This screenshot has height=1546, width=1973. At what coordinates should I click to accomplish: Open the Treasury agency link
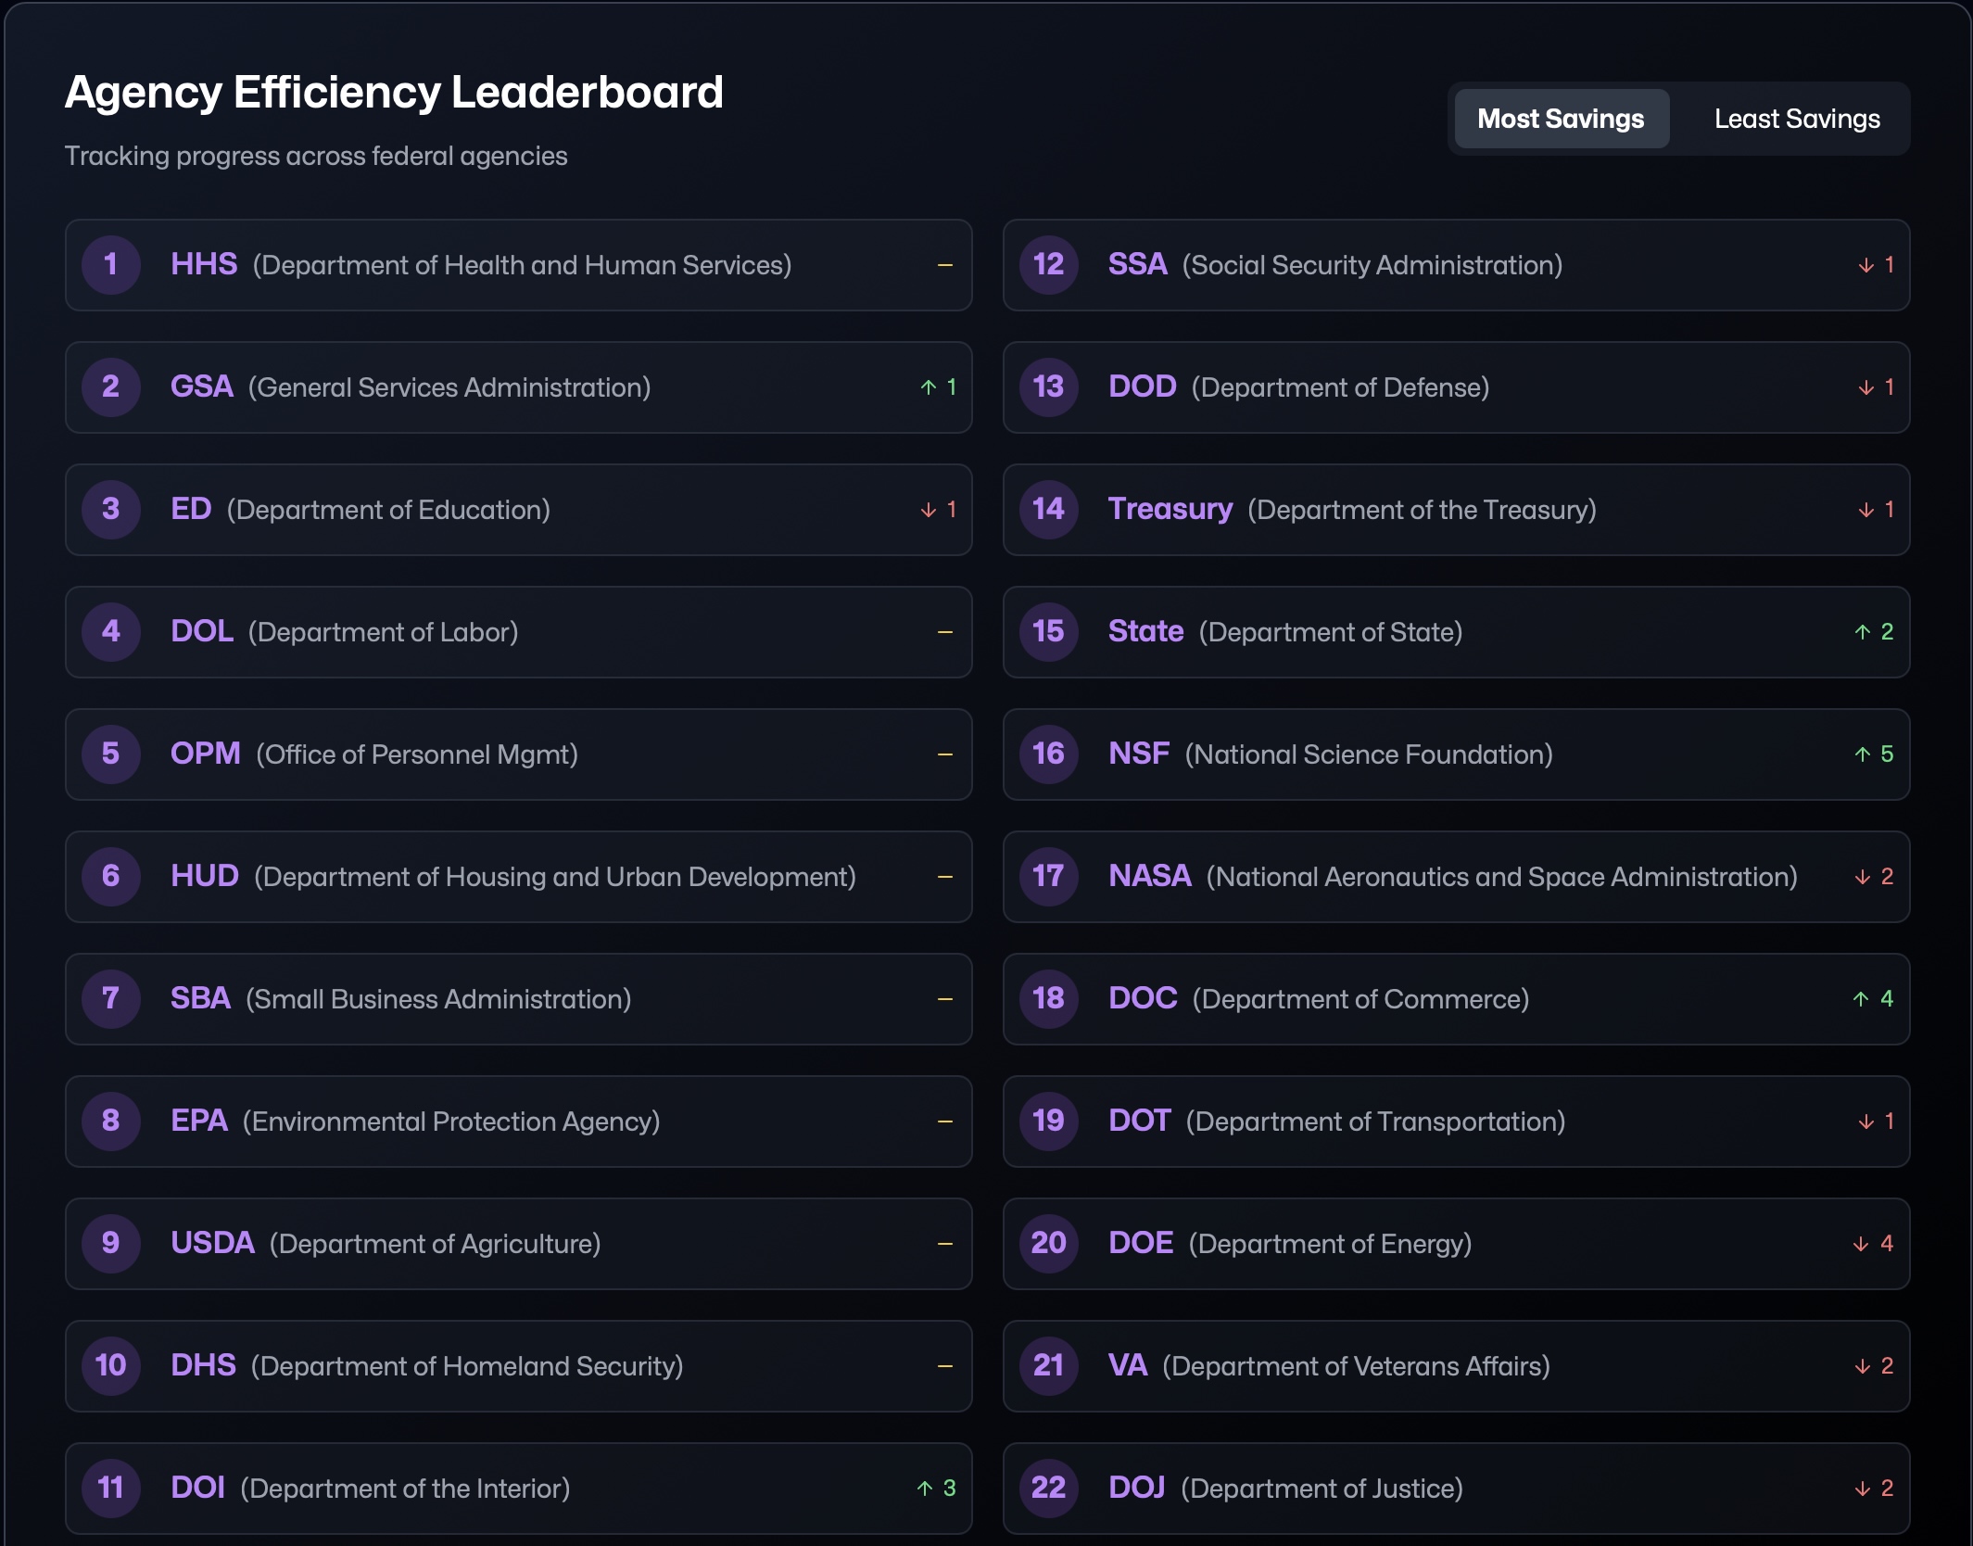[1170, 510]
